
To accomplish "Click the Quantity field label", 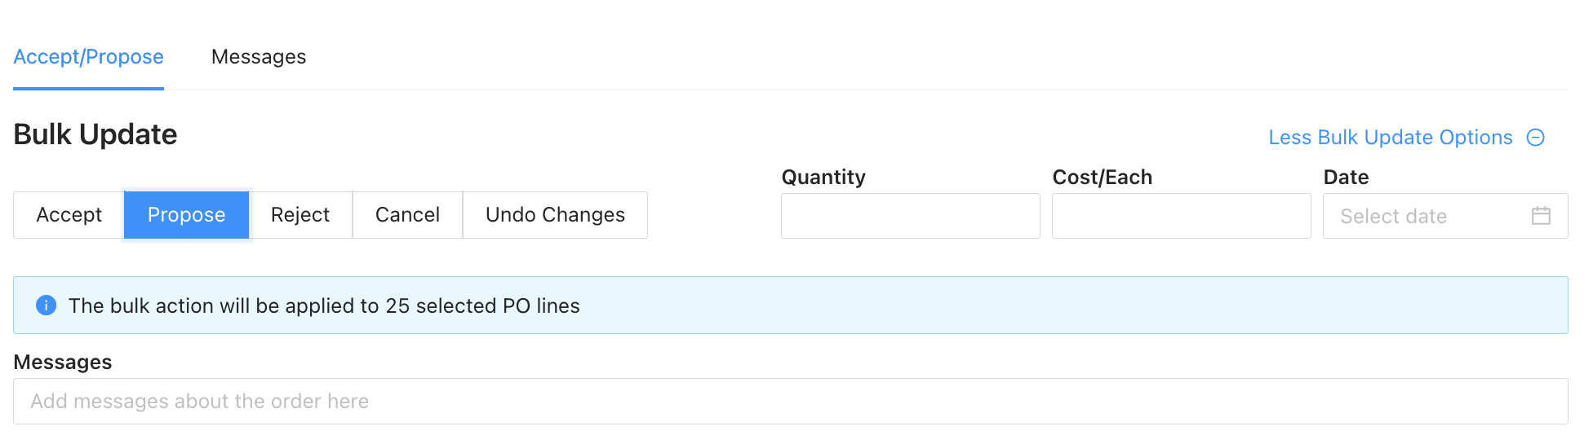I will coord(823,177).
